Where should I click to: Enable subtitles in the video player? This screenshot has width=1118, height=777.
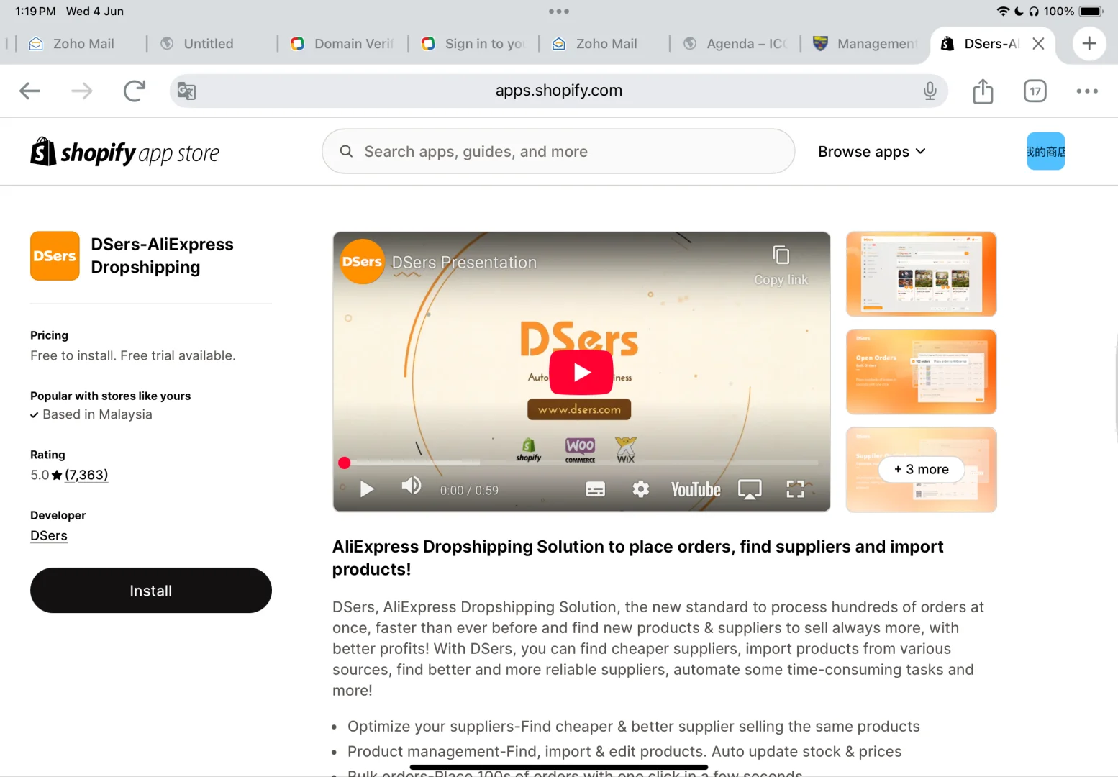(595, 489)
